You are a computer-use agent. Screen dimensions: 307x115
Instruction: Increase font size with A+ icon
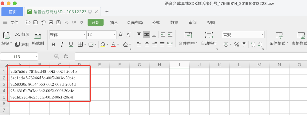(121, 35)
